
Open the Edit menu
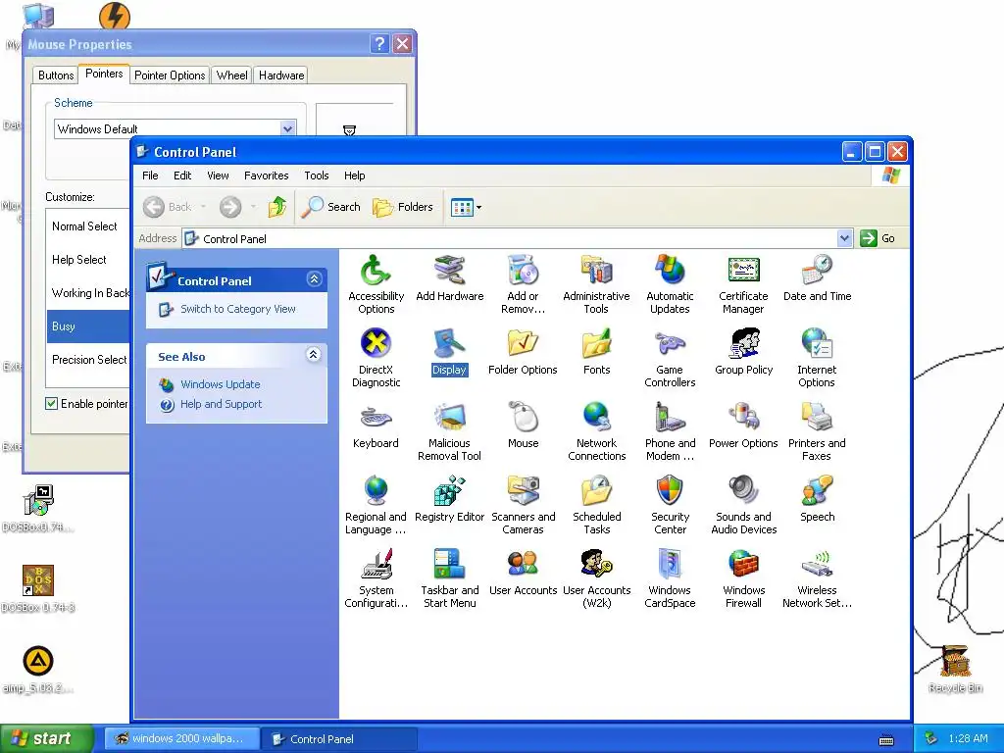(181, 176)
